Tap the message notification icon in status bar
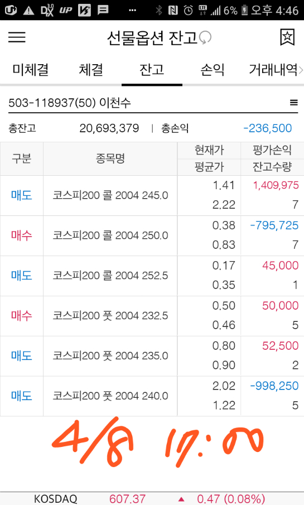Viewport: 304px width, 505px height. click(103, 10)
